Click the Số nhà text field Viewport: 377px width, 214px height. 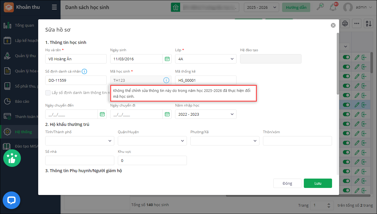80,160
